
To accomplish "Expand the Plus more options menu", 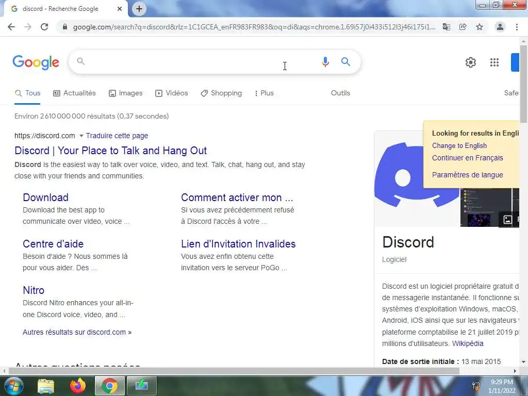I will pyautogui.click(x=264, y=93).
